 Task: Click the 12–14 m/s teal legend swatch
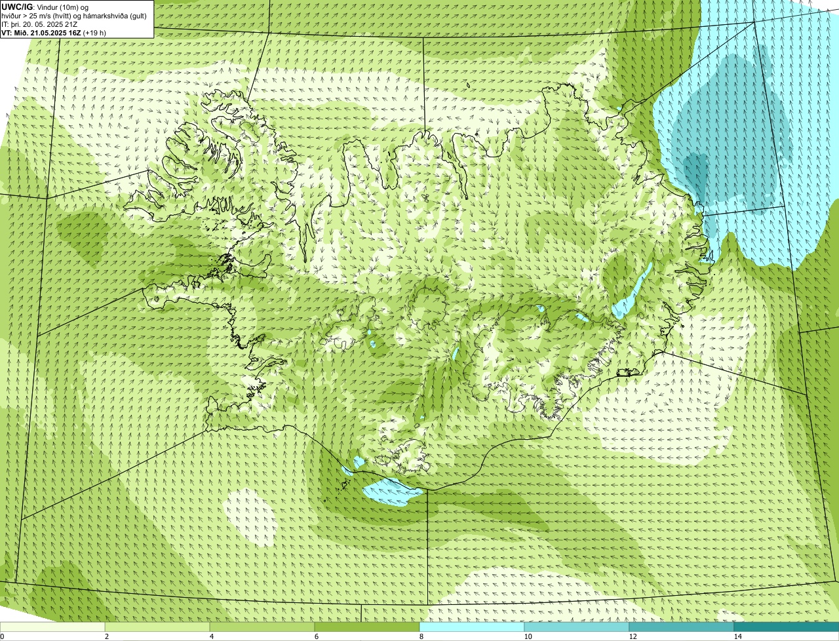pyautogui.click(x=682, y=627)
